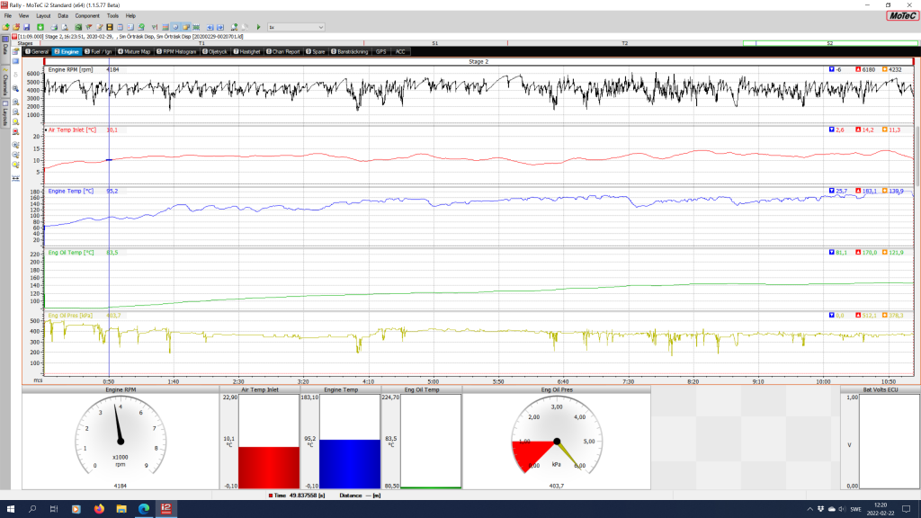Click the printer icon in the toolbar
The height and width of the screenshot is (518, 921).
pyautogui.click(x=54, y=27)
